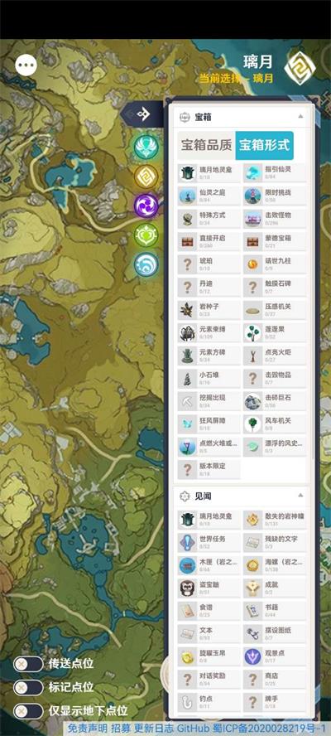Select the Electro element region icon

tap(146, 206)
